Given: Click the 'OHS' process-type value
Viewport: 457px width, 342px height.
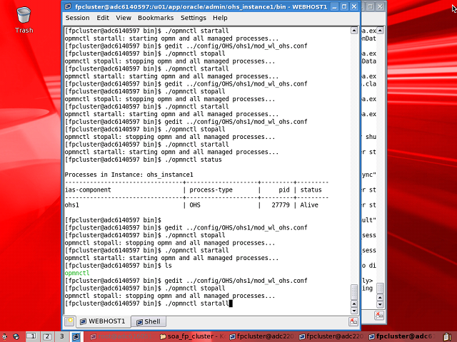Looking at the screenshot, I should 195,205.
